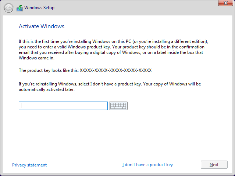Click the line starting 'you need to enter a valid'
The image size is (235, 176).
[x=111, y=47]
